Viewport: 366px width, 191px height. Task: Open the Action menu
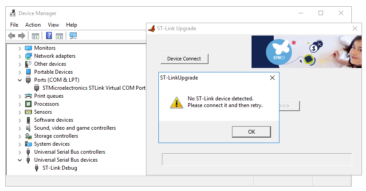click(33, 25)
